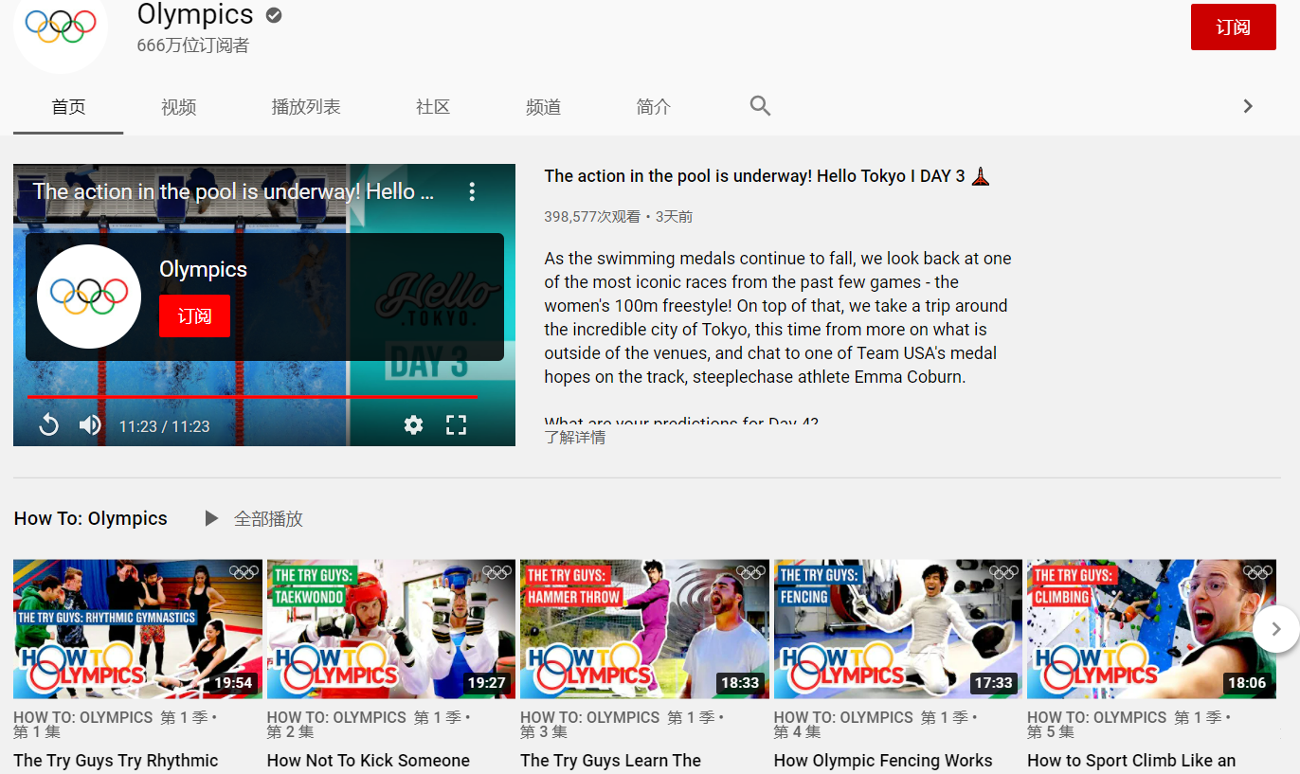The height and width of the screenshot is (774, 1300).
Task: Enter fullscreen mode in the video player
Action: (x=456, y=425)
